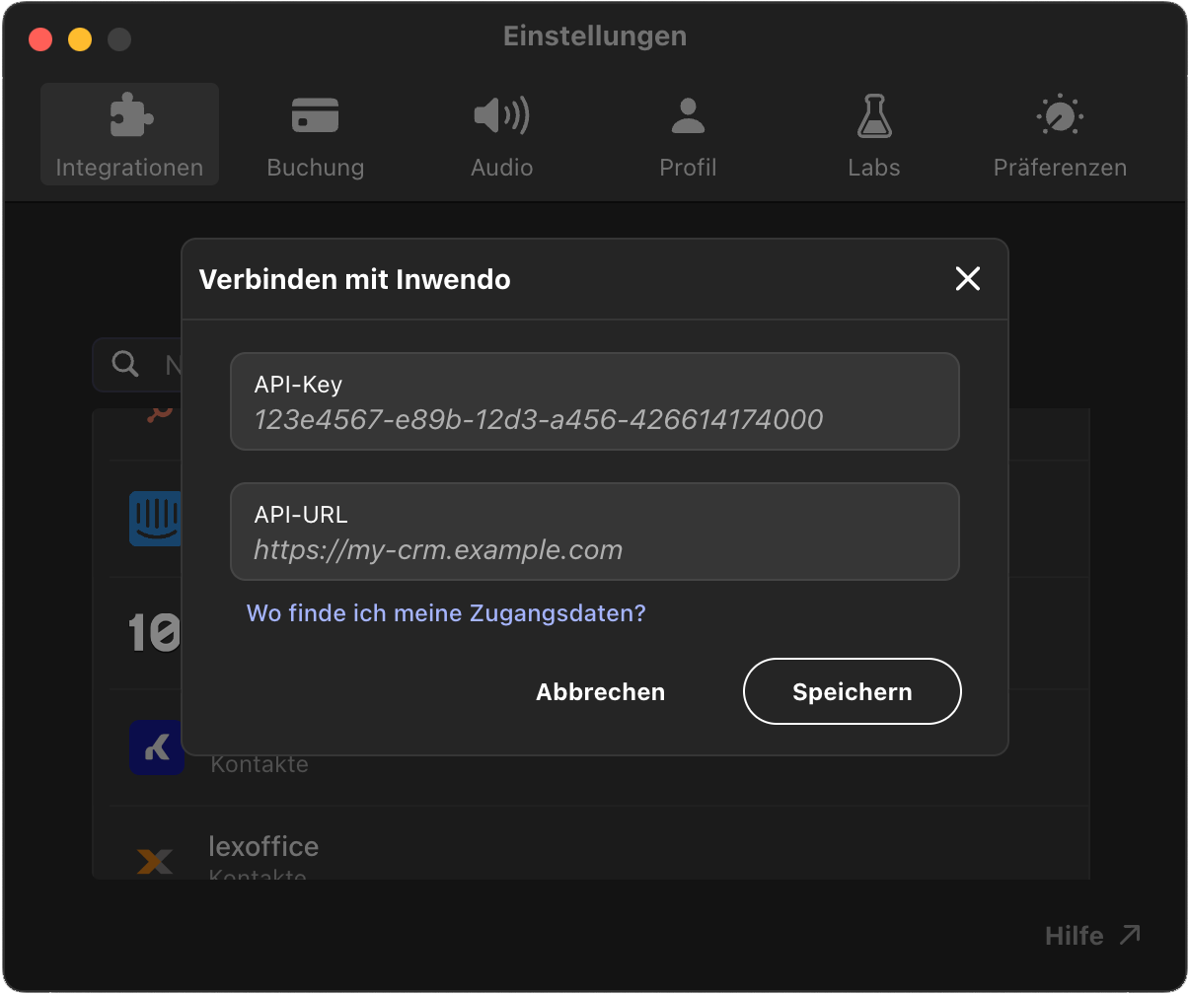Click the lexoffice logo icon

click(155, 861)
